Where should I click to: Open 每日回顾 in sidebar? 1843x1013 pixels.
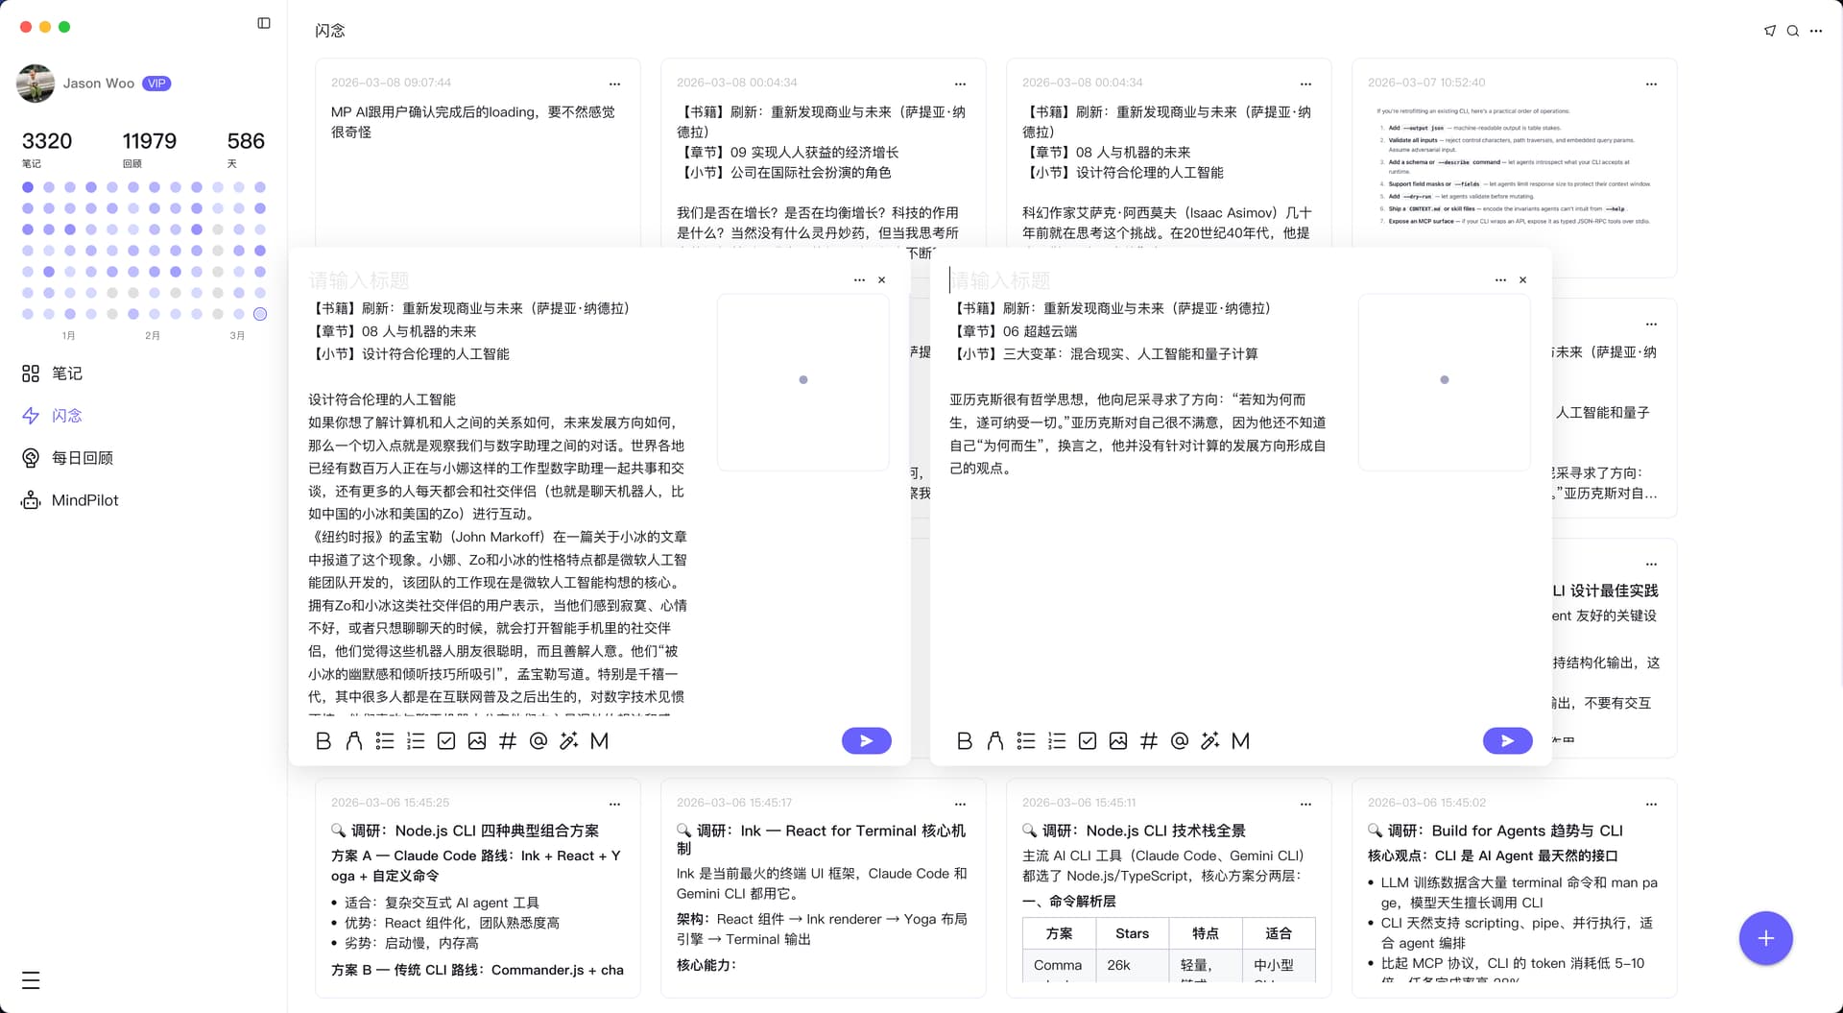[82, 458]
